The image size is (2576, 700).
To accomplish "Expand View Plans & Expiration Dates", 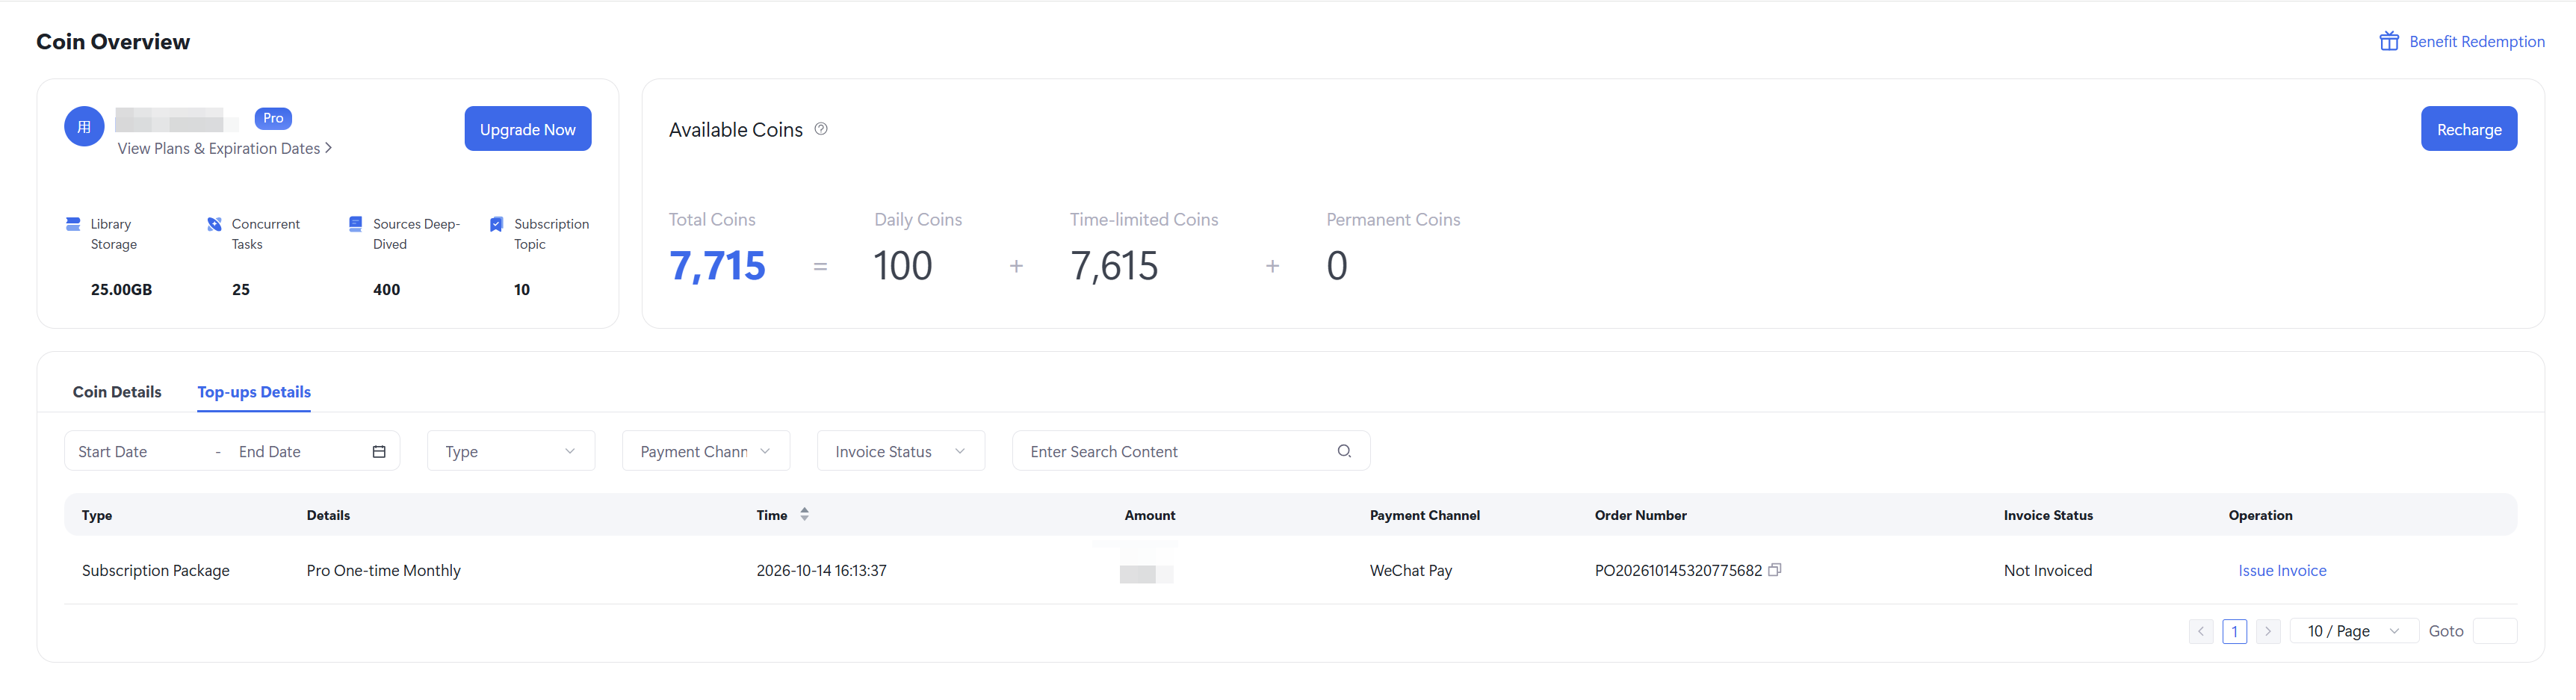I will pyautogui.click(x=225, y=148).
